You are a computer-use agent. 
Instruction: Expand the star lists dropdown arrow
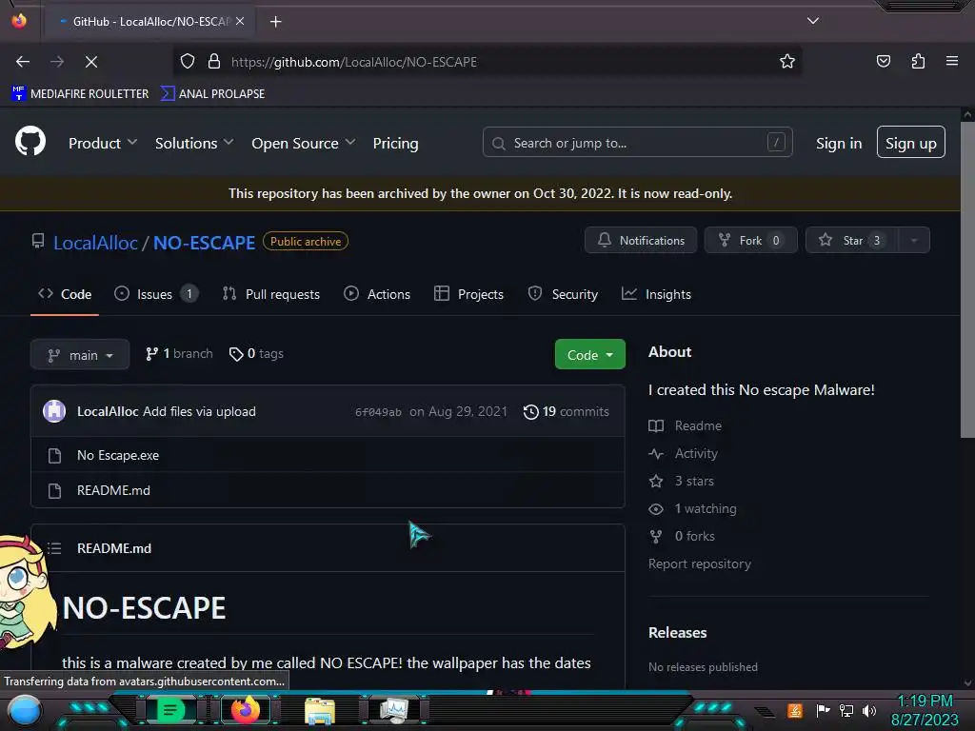tap(913, 240)
